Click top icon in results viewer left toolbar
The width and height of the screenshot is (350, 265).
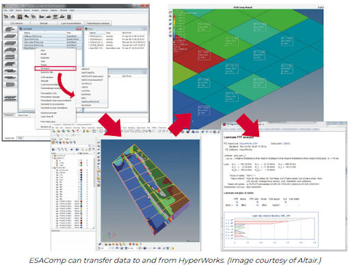click(x=170, y=12)
